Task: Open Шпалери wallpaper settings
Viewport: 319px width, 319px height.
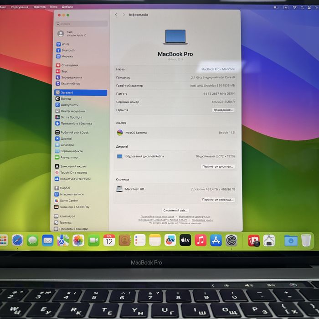Action: 65,145
